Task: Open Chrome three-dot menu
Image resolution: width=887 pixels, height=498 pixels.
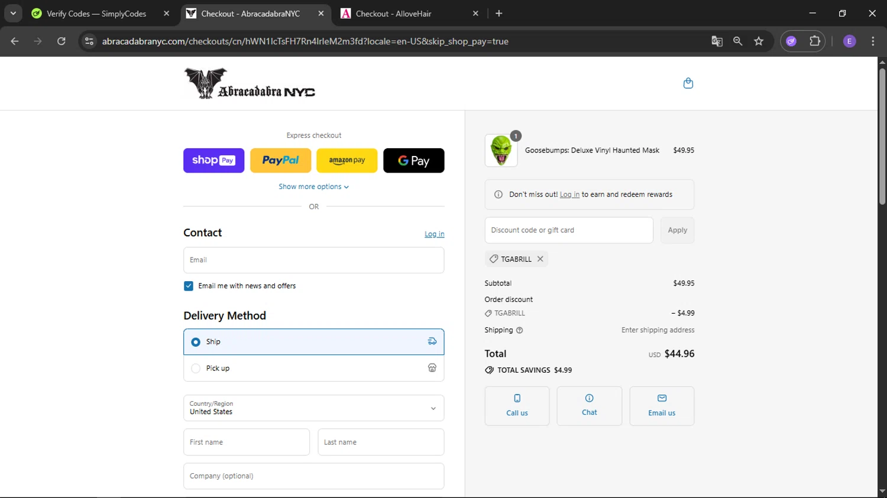Action: pyautogui.click(x=873, y=41)
